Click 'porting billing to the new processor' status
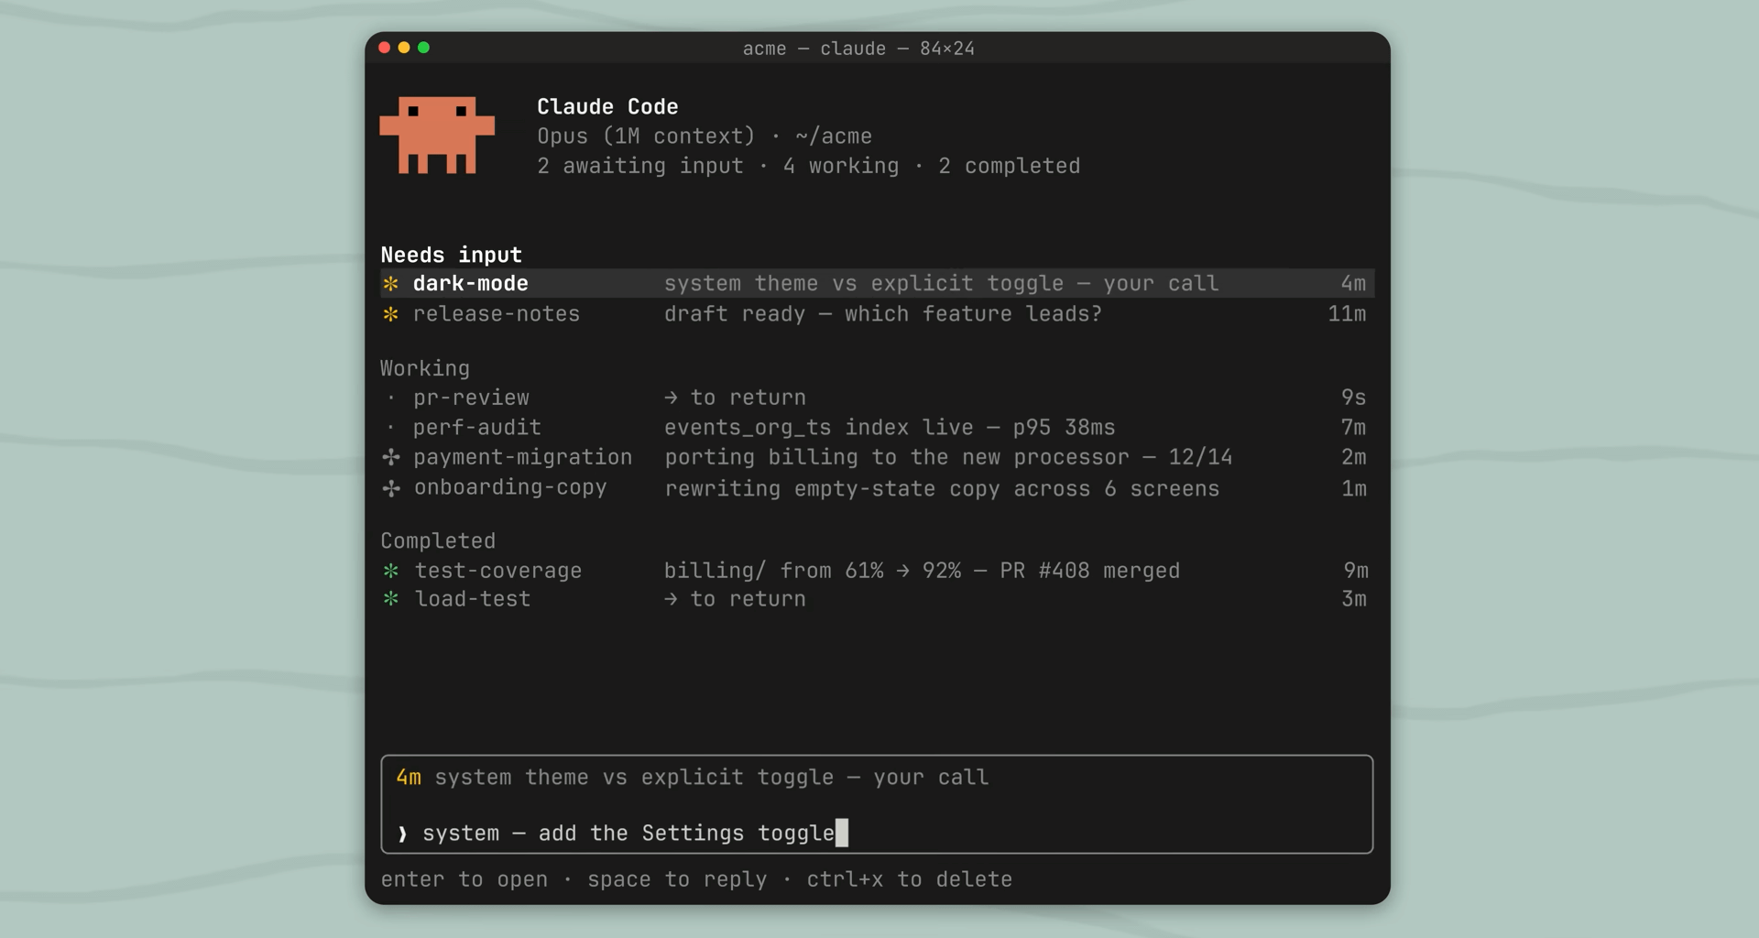The image size is (1759, 938). (897, 457)
